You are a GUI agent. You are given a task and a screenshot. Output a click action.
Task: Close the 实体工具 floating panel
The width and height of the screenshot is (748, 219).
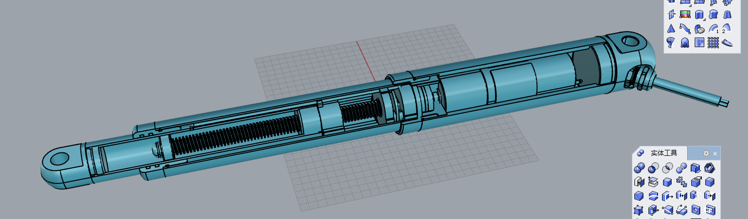(715, 153)
